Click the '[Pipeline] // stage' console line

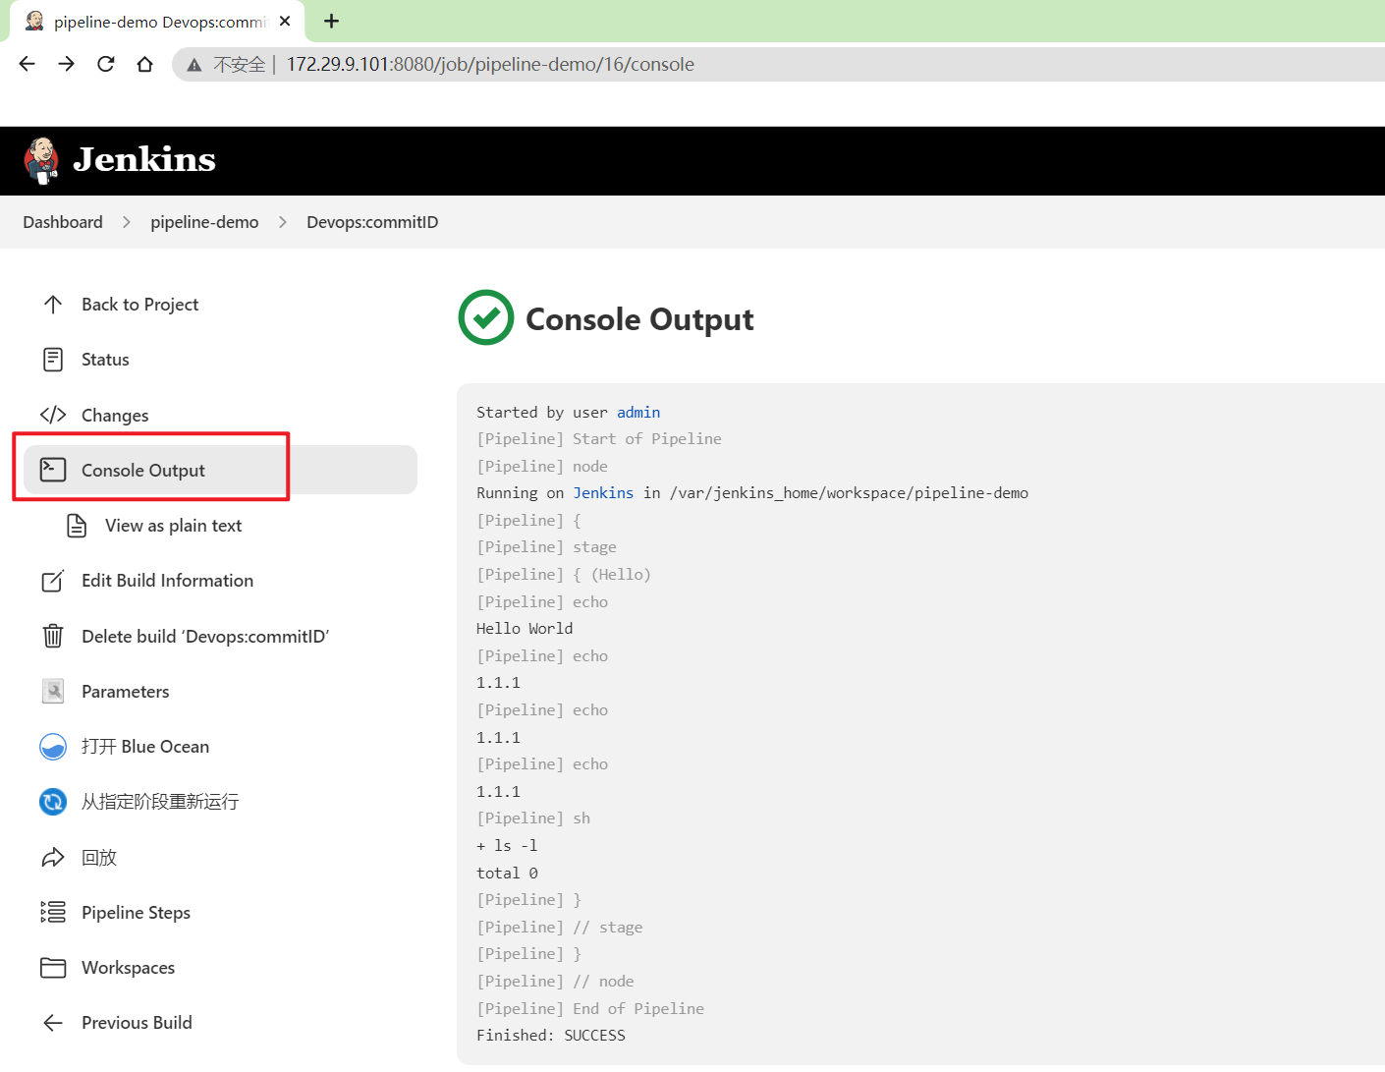tap(560, 928)
